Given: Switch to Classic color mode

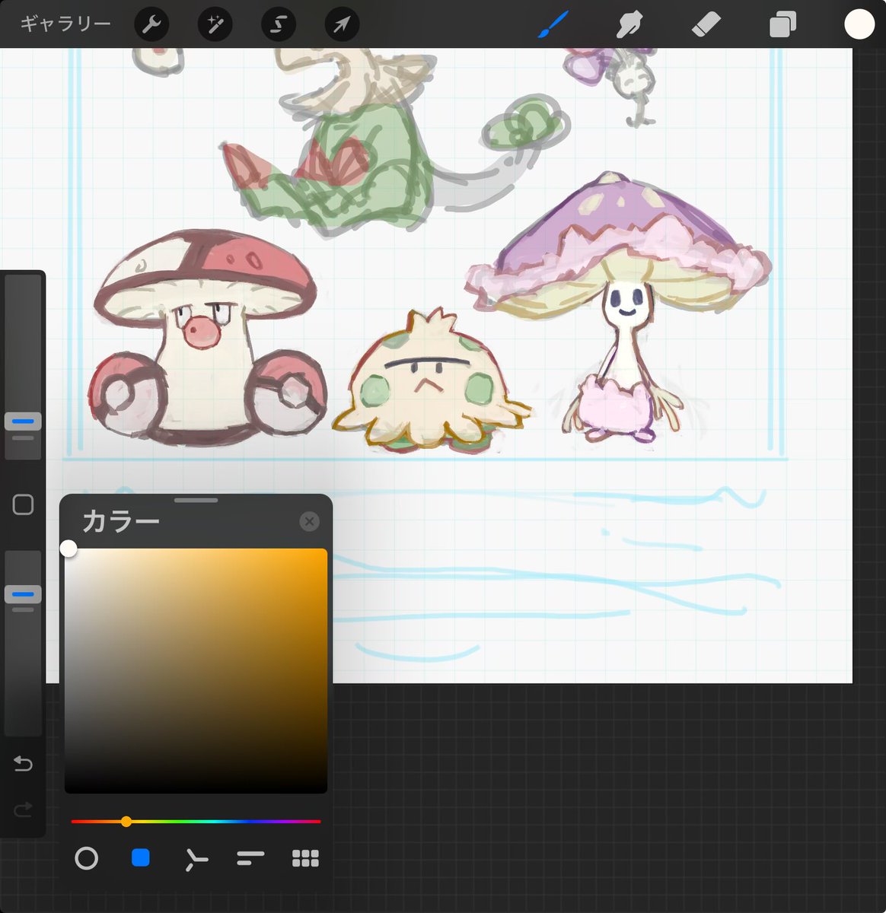Looking at the screenshot, I should point(141,859).
